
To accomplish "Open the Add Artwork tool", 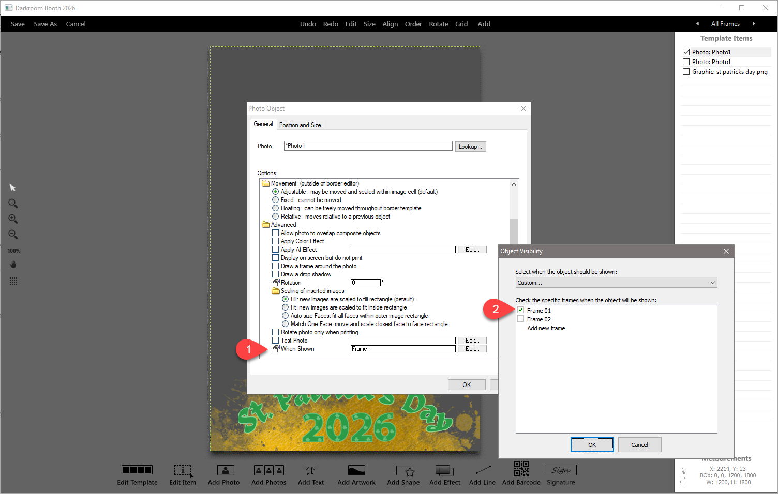I will click(x=356, y=470).
